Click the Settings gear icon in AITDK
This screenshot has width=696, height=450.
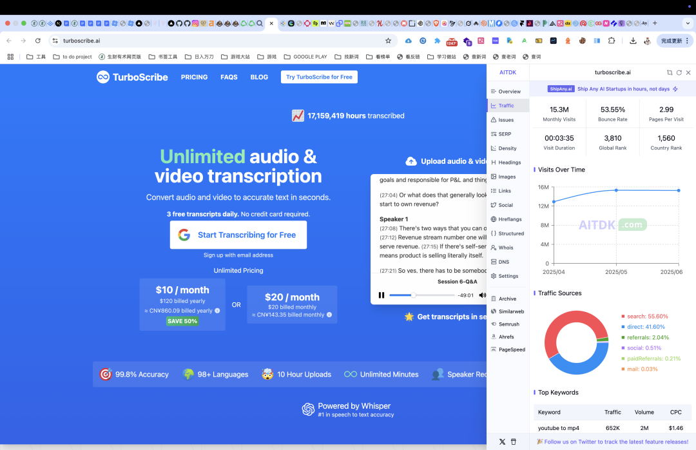tap(494, 277)
